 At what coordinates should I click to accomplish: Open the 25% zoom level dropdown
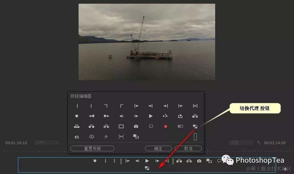[47, 143]
